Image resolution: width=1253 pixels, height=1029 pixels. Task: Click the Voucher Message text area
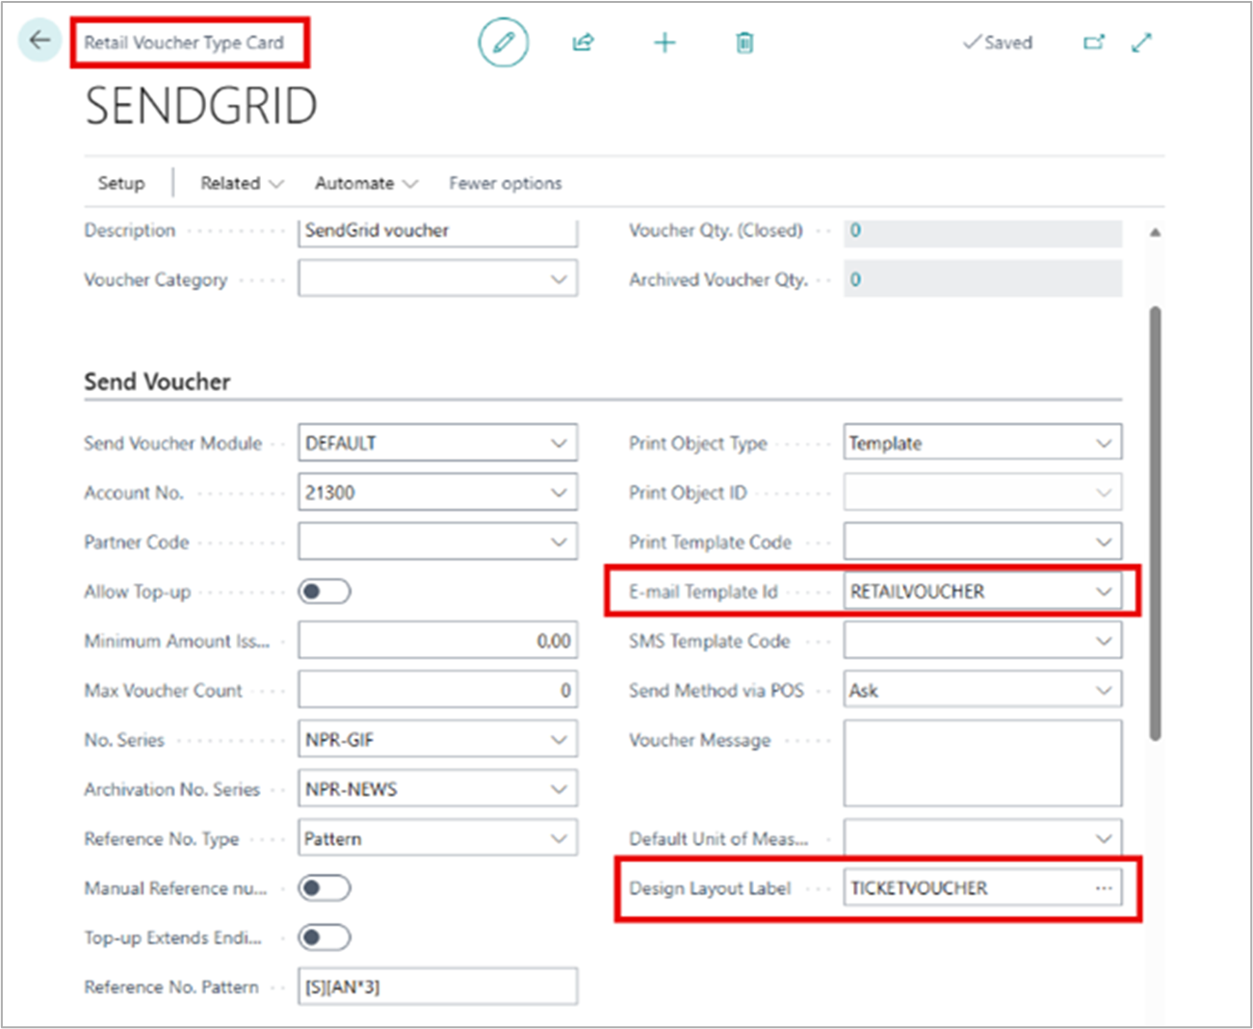[x=982, y=762]
